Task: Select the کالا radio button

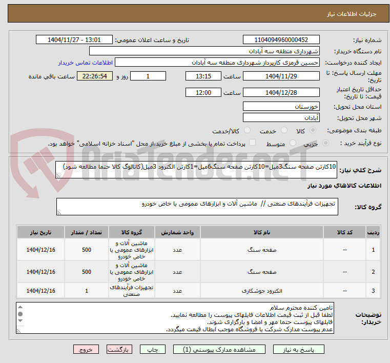Action: click(x=313, y=130)
